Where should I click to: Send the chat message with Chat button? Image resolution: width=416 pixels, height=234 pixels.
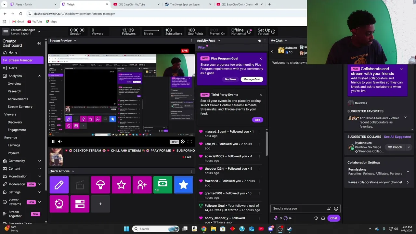pos(334,218)
